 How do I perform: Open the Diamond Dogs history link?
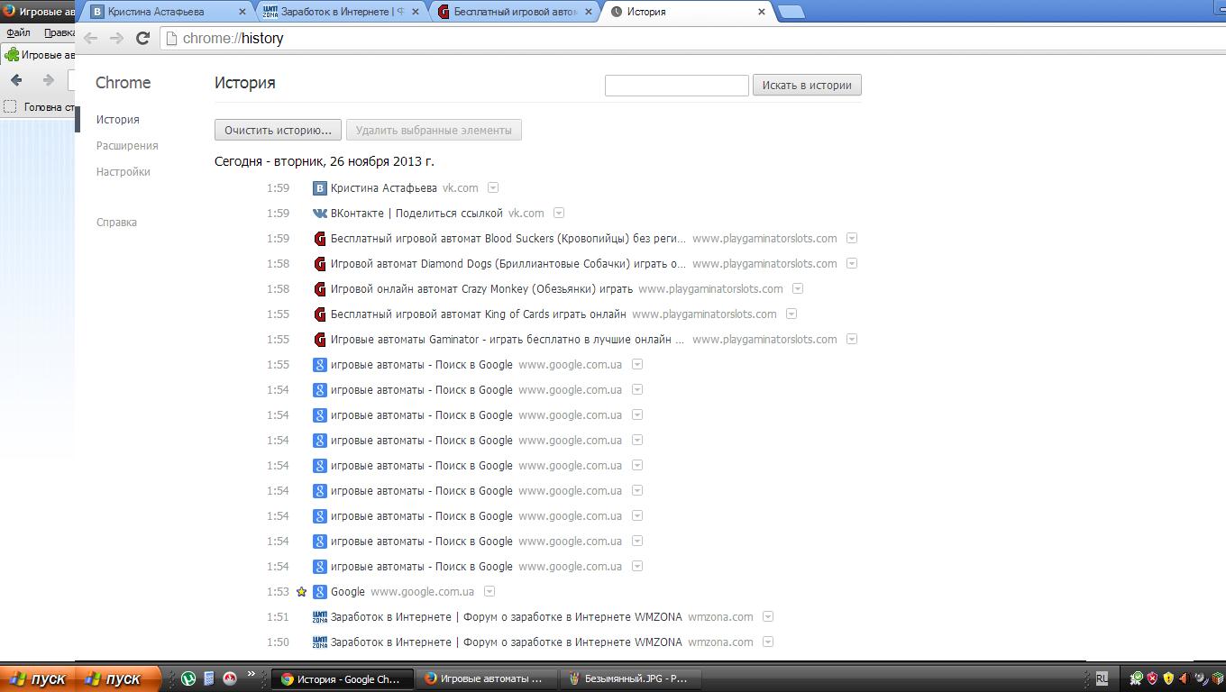(x=508, y=264)
